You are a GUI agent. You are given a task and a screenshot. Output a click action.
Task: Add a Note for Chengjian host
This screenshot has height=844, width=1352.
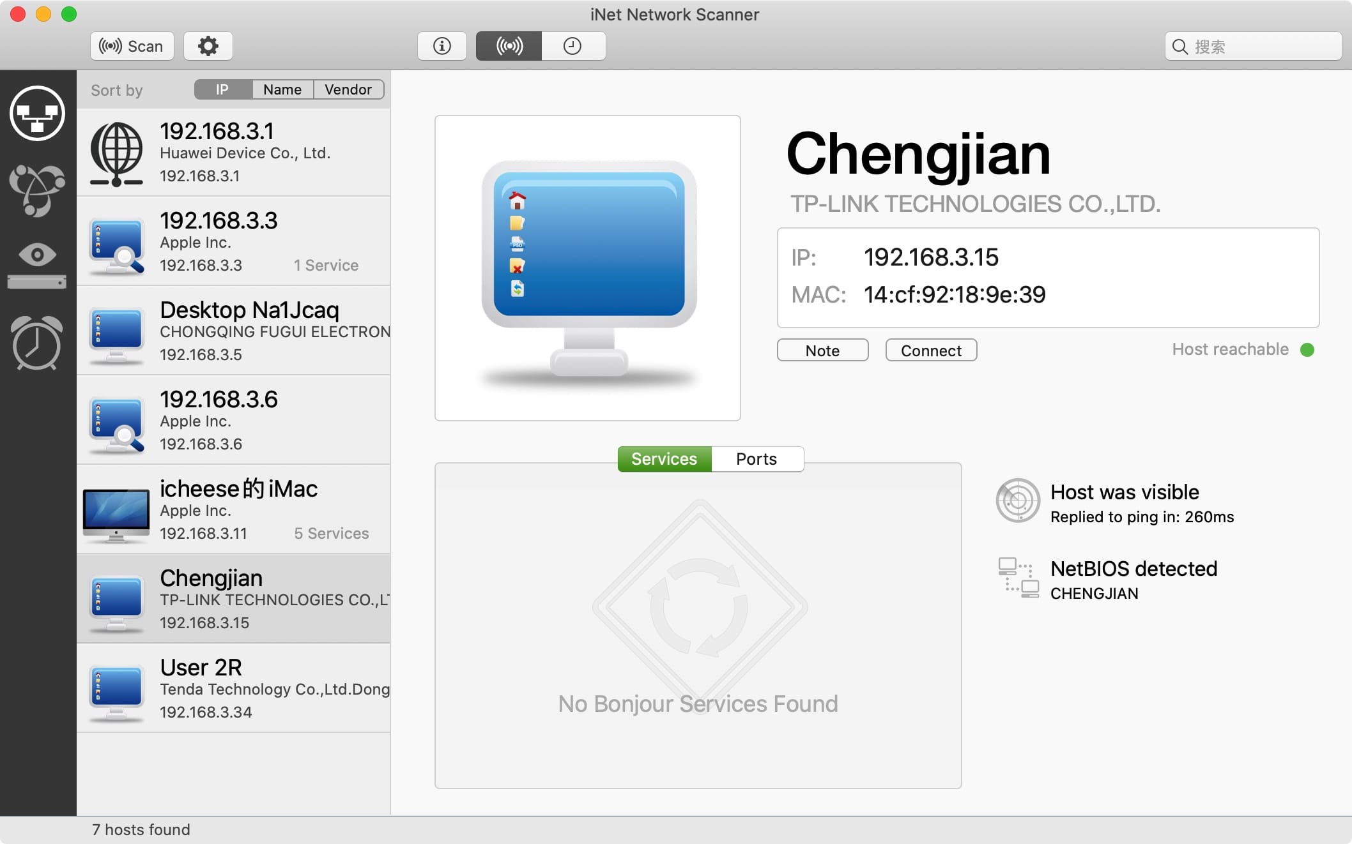click(x=822, y=350)
